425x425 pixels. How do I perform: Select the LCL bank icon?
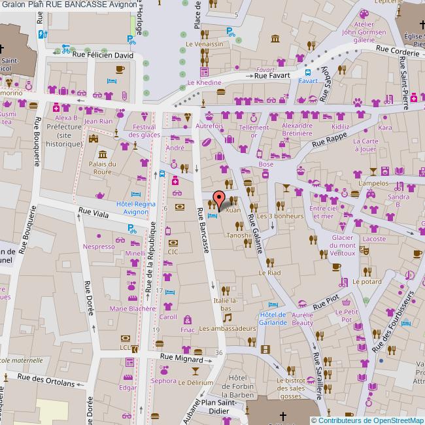coord(126,338)
